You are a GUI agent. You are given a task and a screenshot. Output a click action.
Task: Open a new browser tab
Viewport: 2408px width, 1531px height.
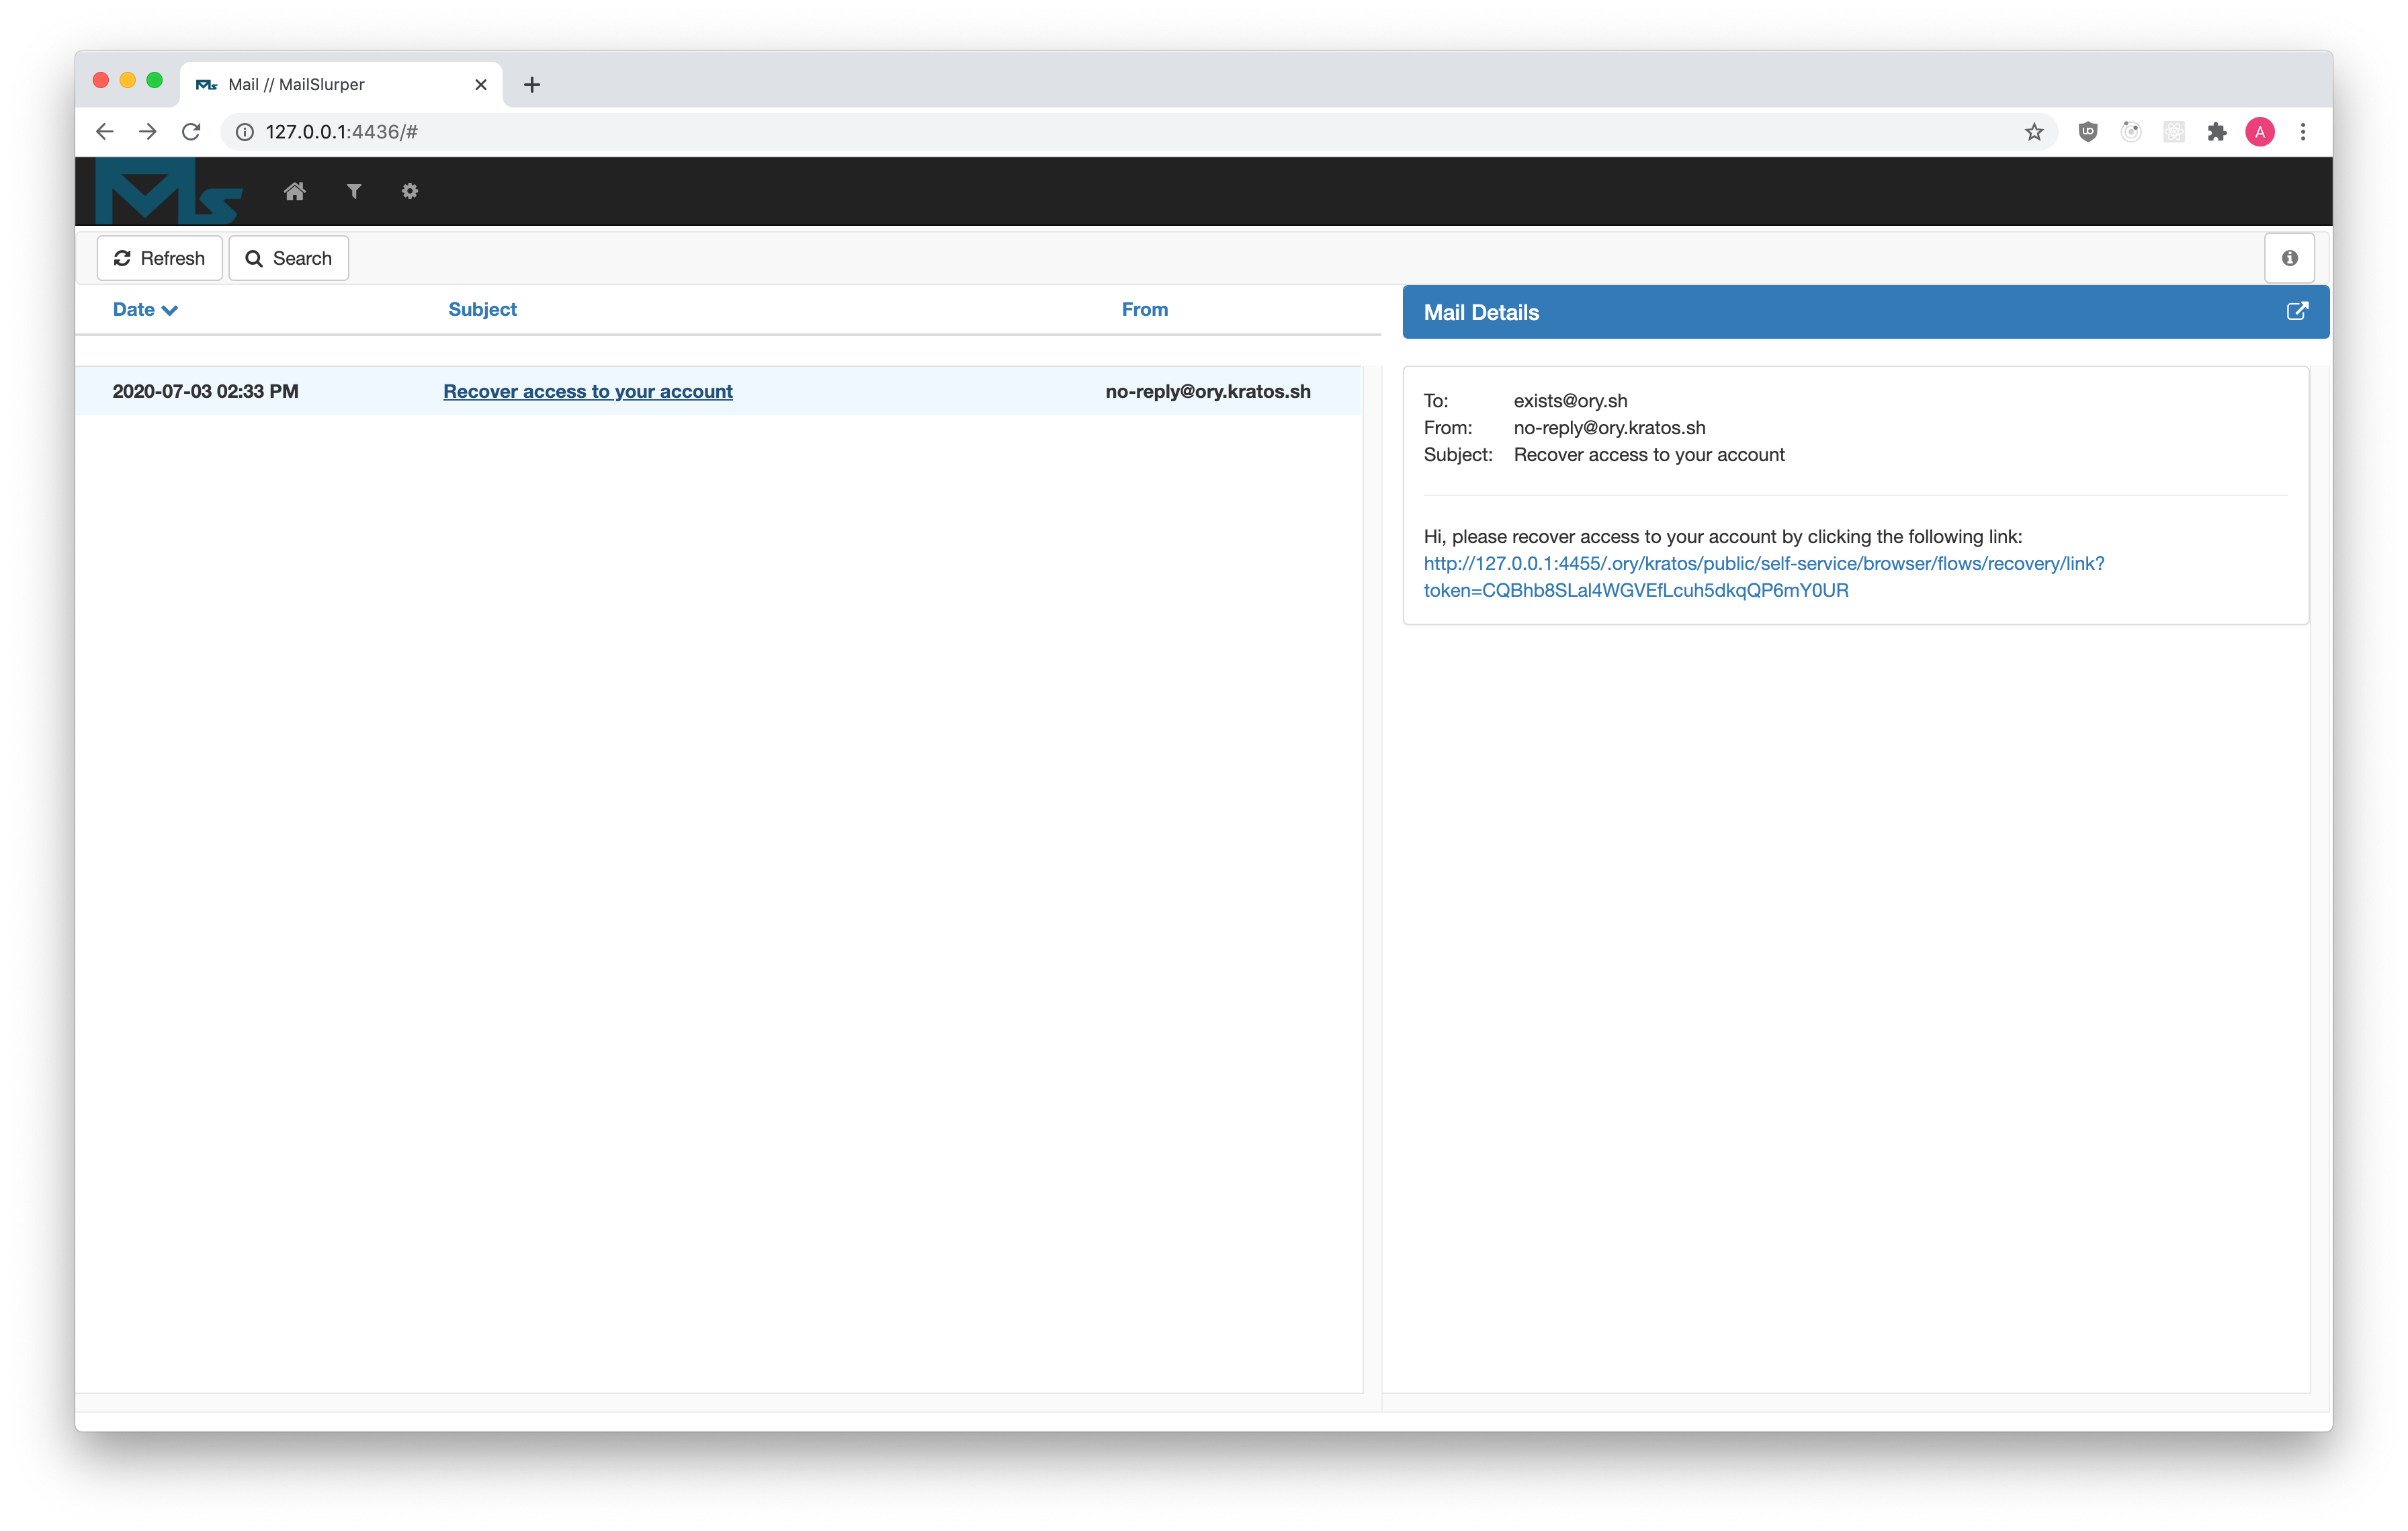[x=532, y=85]
